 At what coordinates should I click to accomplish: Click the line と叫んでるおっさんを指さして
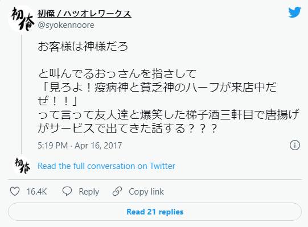117,73
